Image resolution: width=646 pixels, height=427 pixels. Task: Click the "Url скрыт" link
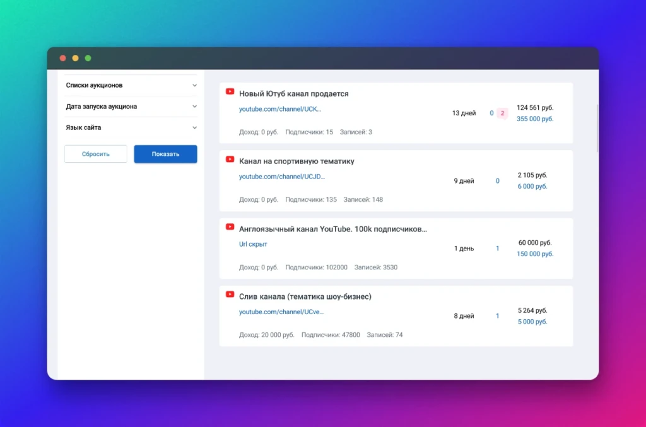pos(253,243)
